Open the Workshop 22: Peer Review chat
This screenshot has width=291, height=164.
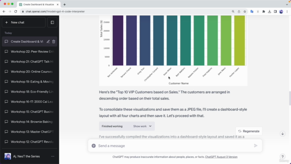pyautogui.click(x=30, y=51)
